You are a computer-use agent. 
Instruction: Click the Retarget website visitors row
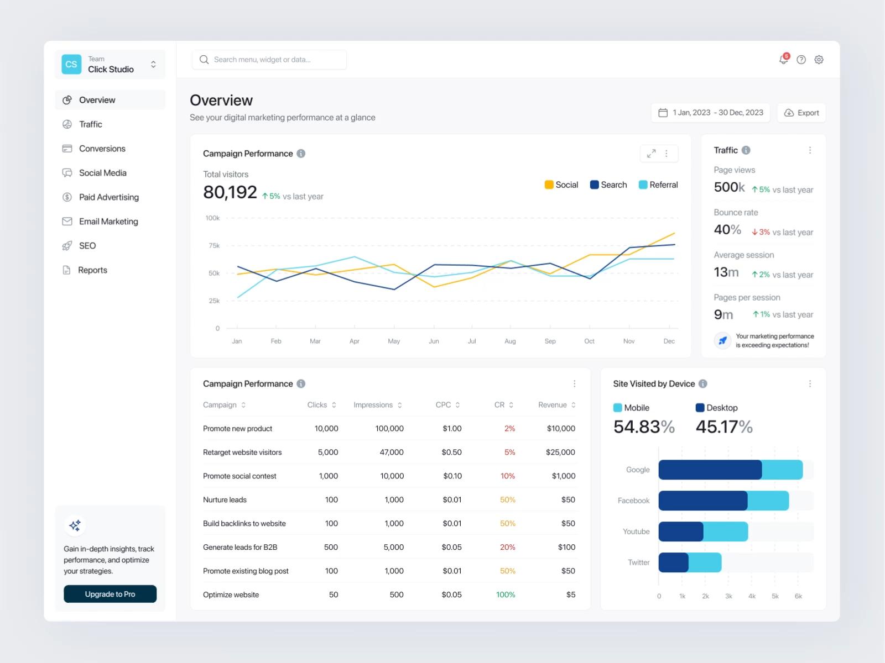click(x=389, y=452)
